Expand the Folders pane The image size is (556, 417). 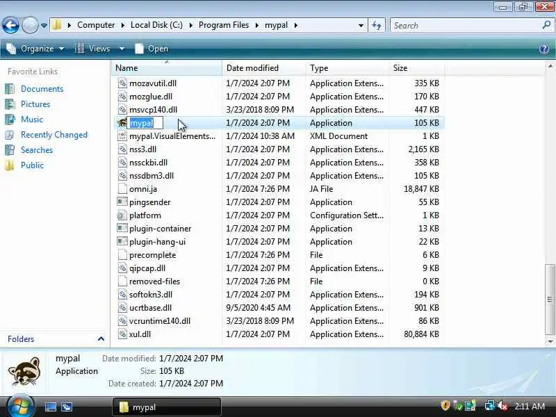(101, 339)
